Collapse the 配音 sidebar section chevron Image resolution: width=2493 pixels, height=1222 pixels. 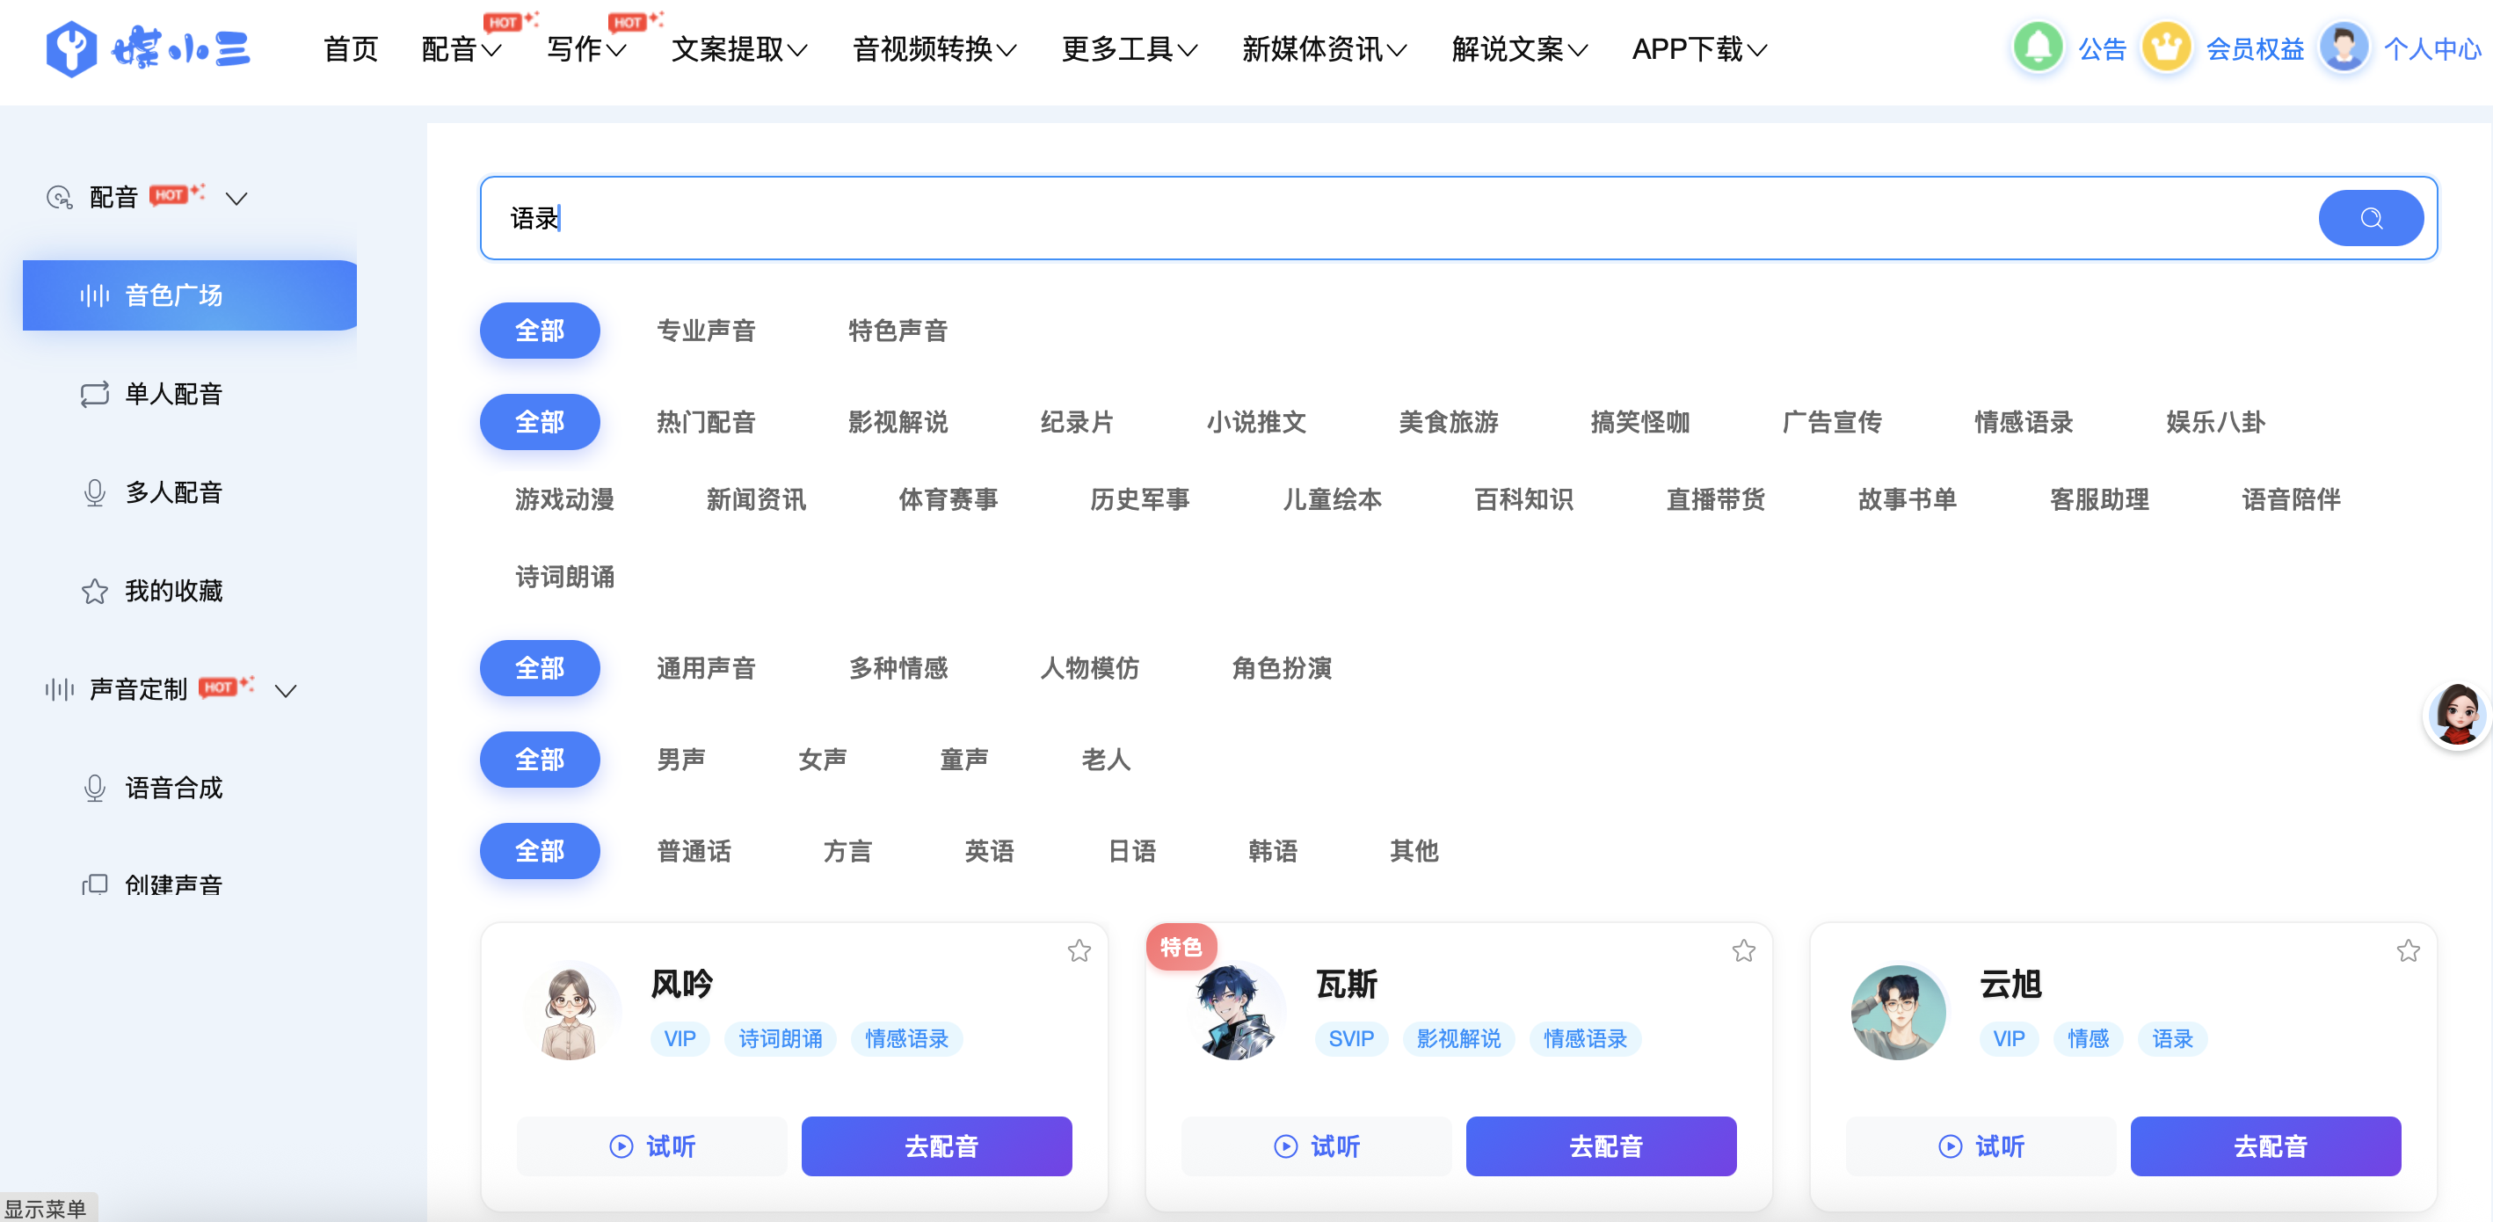pyautogui.click(x=236, y=200)
